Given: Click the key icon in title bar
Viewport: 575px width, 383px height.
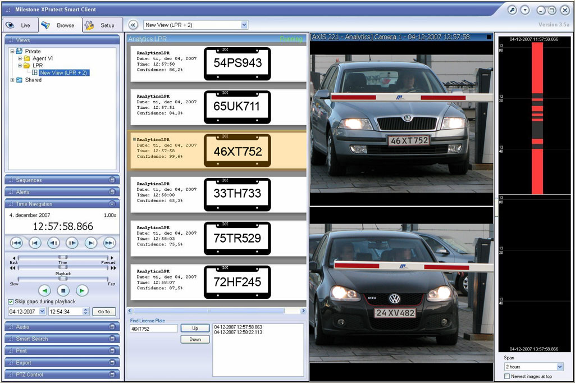Looking at the screenshot, I should tap(512, 10).
